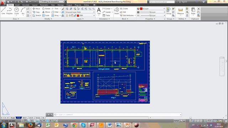Open the SB-01 layout tab
Screen dimensions: 228x128
coord(25,118)
